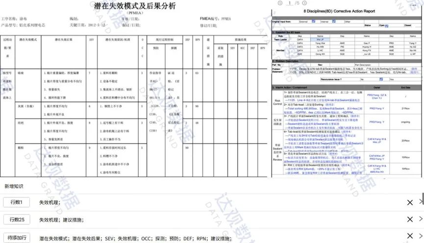Go to next page of 8D report
The width and height of the screenshot is (424, 243).
click(304, 3)
